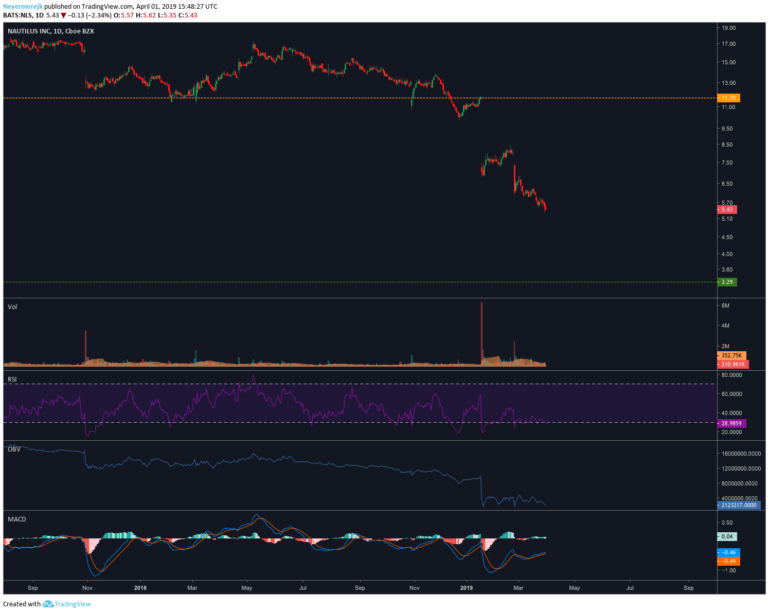Click the 17.00 price axis label

click(x=729, y=44)
